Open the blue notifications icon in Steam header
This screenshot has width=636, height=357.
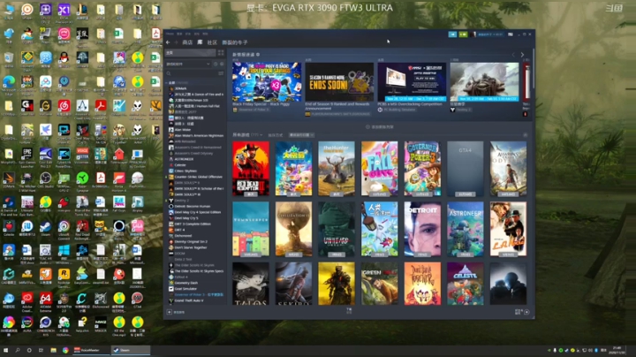[452, 34]
